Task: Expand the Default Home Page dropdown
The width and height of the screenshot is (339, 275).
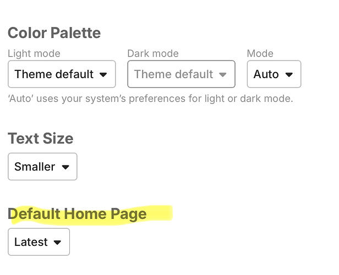Action: [x=39, y=242]
